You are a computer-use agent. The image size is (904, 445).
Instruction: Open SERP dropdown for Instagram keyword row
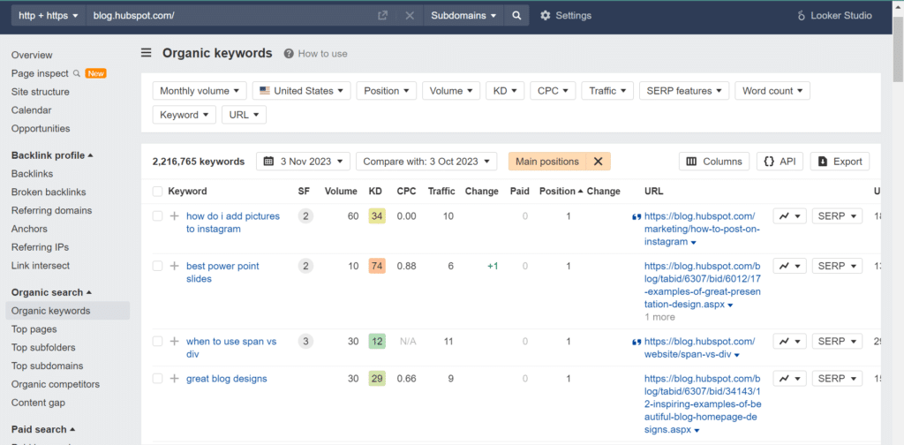(837, 216)
